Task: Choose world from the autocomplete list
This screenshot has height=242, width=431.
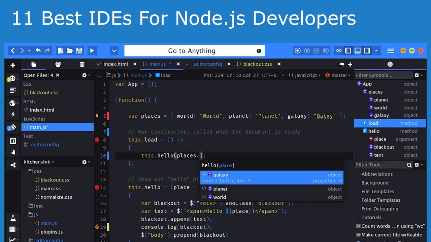Action: tap(272, 197)
